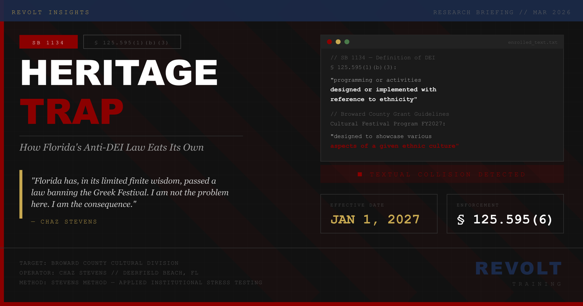Click the gold quote bar
Screen dimensions: 583x306
tap(21, 194)
